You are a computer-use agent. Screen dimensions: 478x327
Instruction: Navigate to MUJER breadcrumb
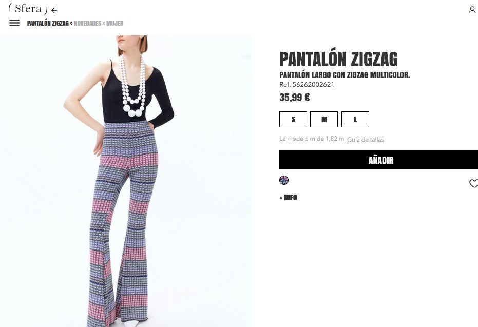pyautogui.click(x=115, y=23)
